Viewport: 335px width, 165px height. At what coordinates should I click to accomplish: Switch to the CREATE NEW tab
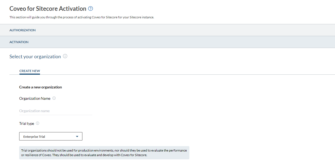(30, 71)
